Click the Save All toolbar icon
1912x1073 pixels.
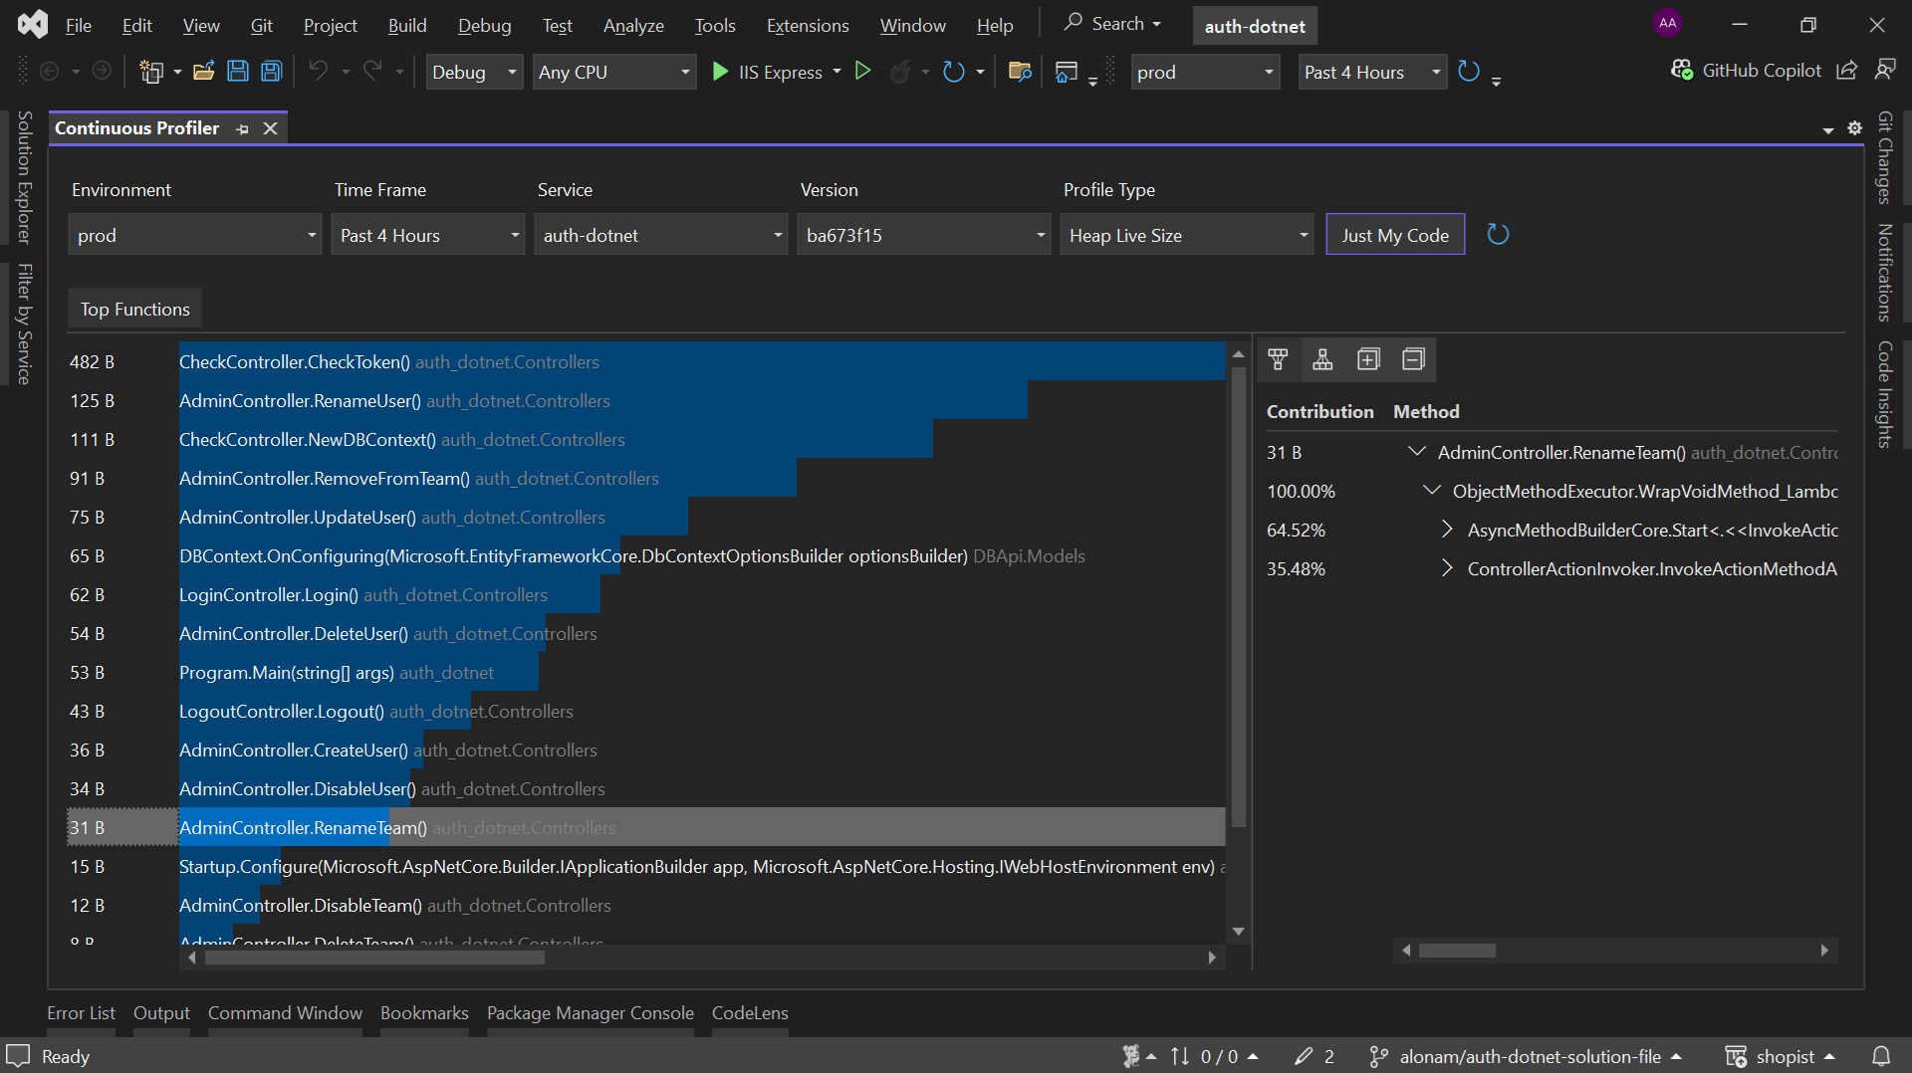[271, 71]
